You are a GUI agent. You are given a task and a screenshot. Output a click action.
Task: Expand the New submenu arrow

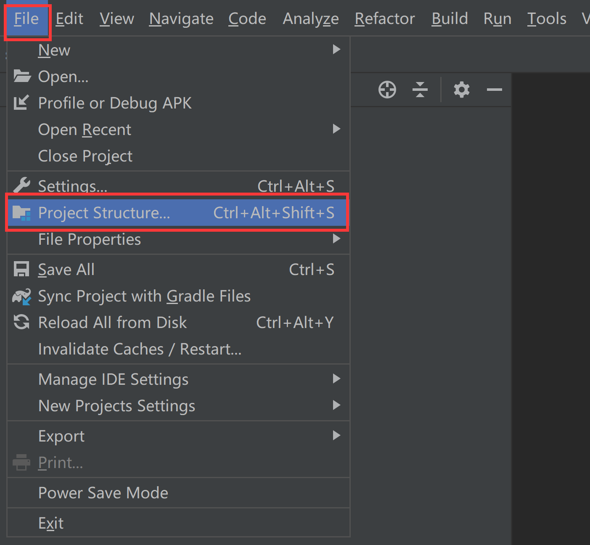pyautogui.click(x=336, y=50)
